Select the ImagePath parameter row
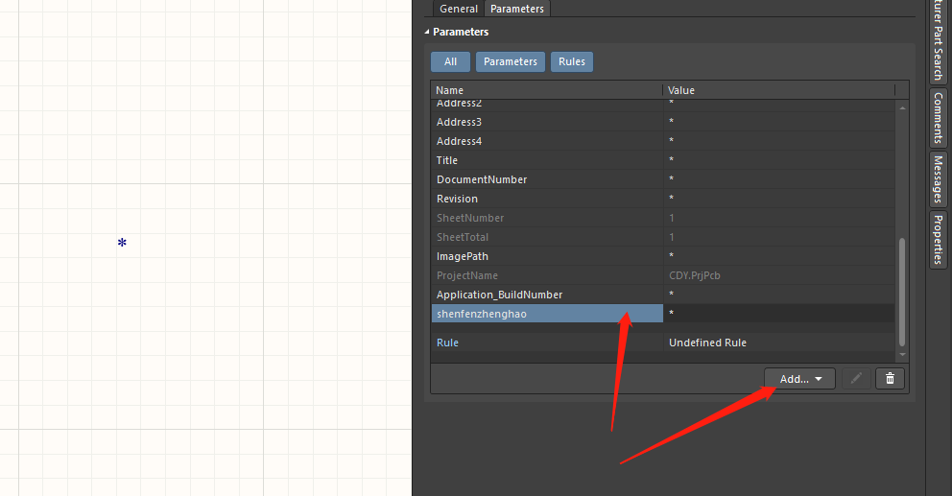This screenshot has width=952, height=496. click(x=663, y=256)
